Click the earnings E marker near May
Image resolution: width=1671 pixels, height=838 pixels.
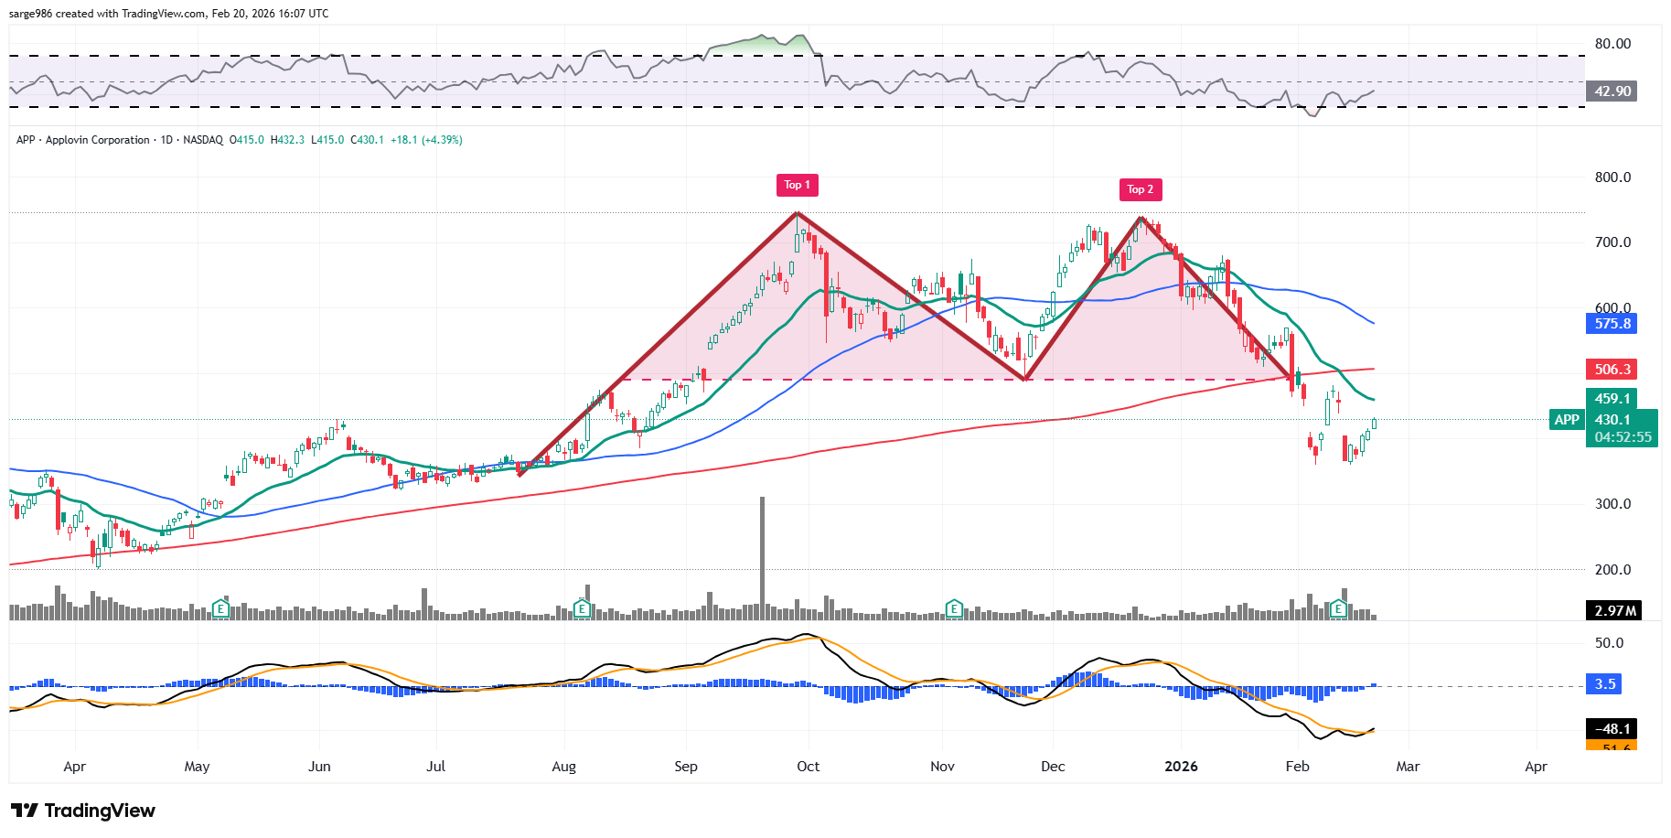click(x=220, y=608)
